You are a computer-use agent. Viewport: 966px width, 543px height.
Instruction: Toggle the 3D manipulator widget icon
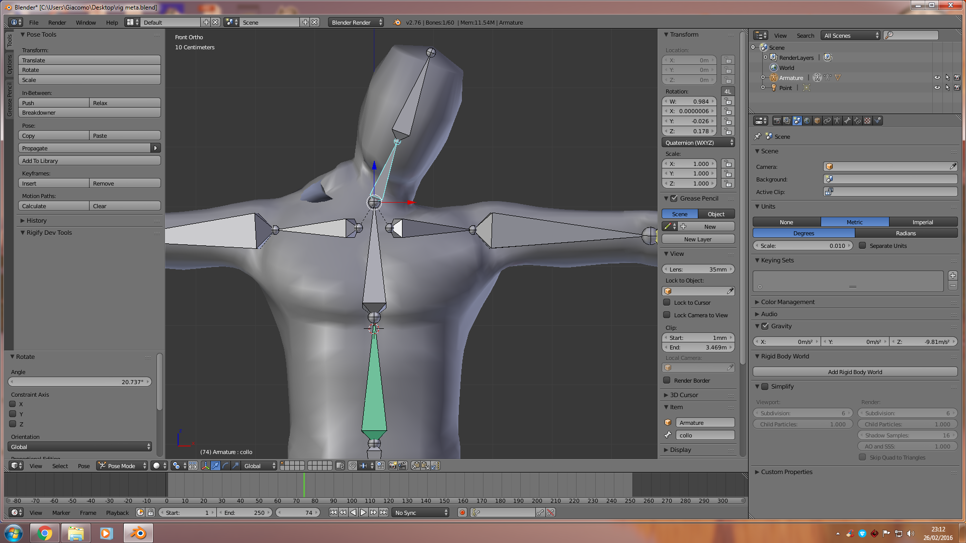[205, 466]
